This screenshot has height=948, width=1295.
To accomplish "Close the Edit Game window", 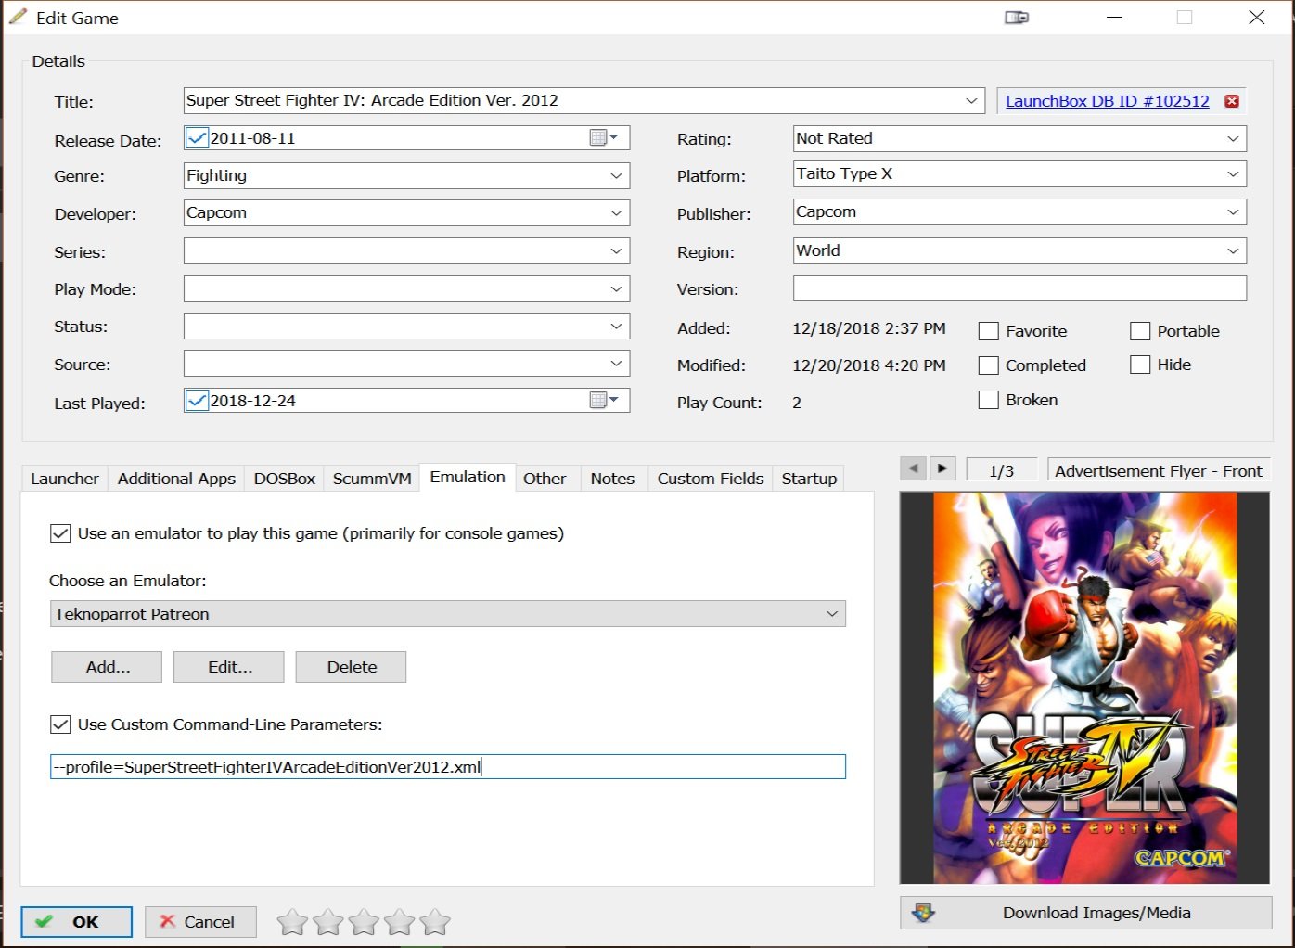I will tap(1257, 18).
